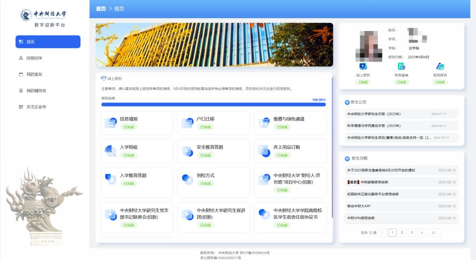Open the 研究生宣讲团 video icon
The width and height of the screenshot is (476, 260).
[x=187, y=214]
